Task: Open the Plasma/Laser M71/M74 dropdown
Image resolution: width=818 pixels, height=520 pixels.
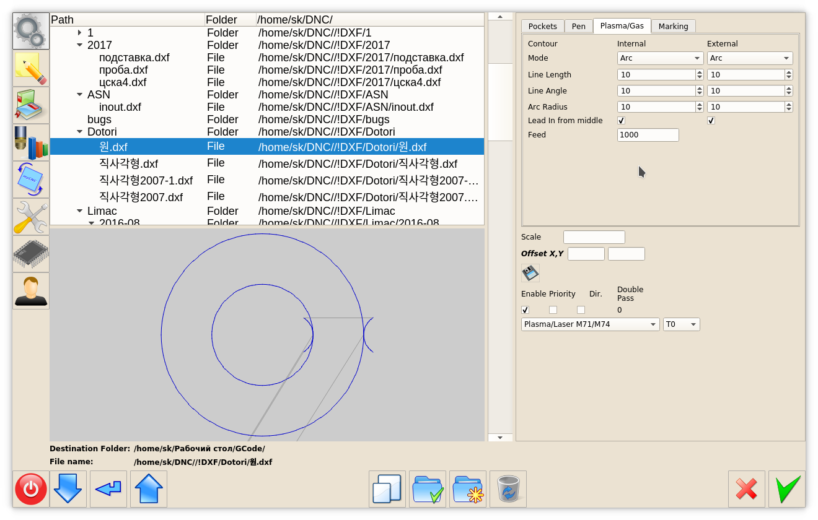Action: 591,324
